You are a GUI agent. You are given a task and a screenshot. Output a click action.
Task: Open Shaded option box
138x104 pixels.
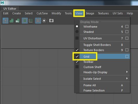[127, 32]
